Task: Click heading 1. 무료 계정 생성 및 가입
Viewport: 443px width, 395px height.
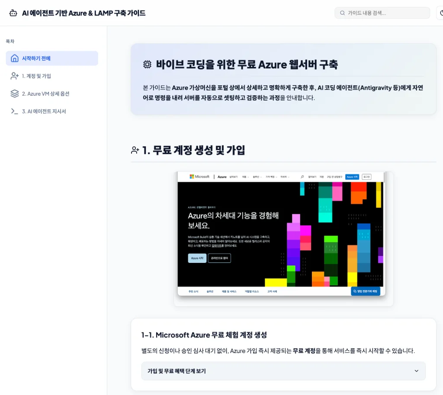Action: tap(193, 150)
